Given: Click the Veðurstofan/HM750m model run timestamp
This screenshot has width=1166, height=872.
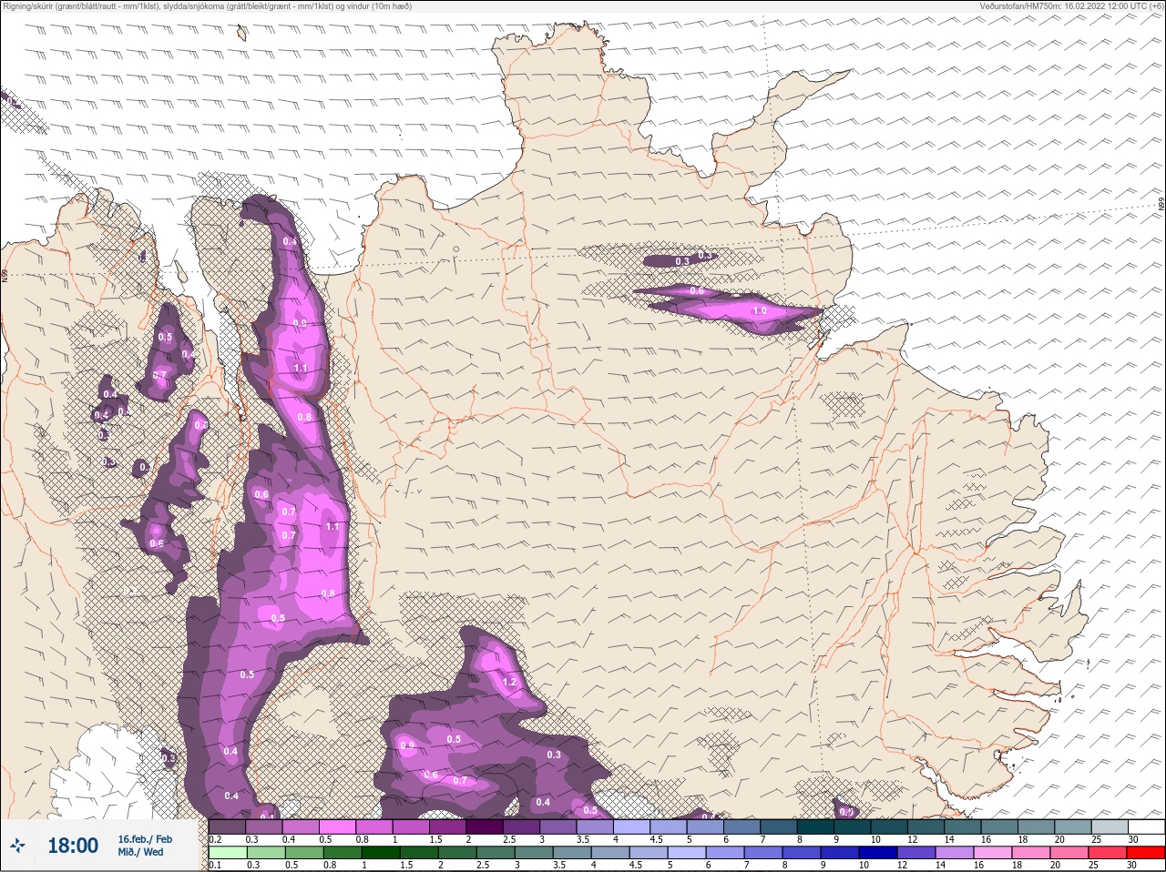Looking at the screenshot, I should pos(1071,6).
